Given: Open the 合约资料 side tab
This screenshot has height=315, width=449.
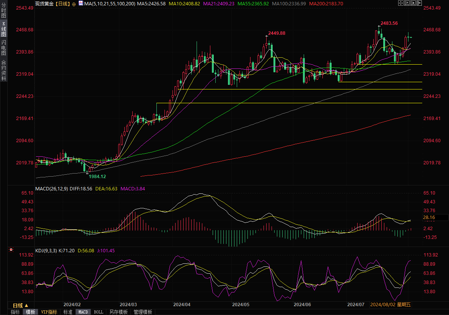Looking at the screenshot, I should [x=3, y=70].
